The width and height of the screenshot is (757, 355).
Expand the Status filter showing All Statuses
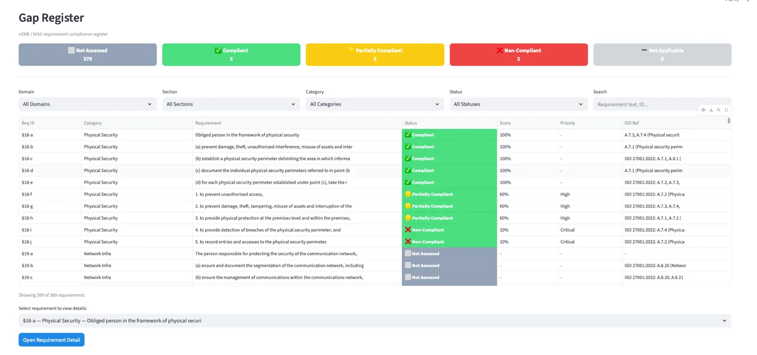coord(519,104)
